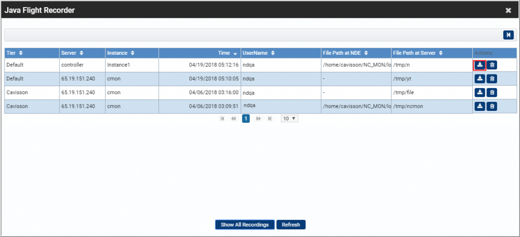Image resolution: width=520 pixels, height=237 pixels.
Task: Sort table by UserName column
Action: click(273, 53)
